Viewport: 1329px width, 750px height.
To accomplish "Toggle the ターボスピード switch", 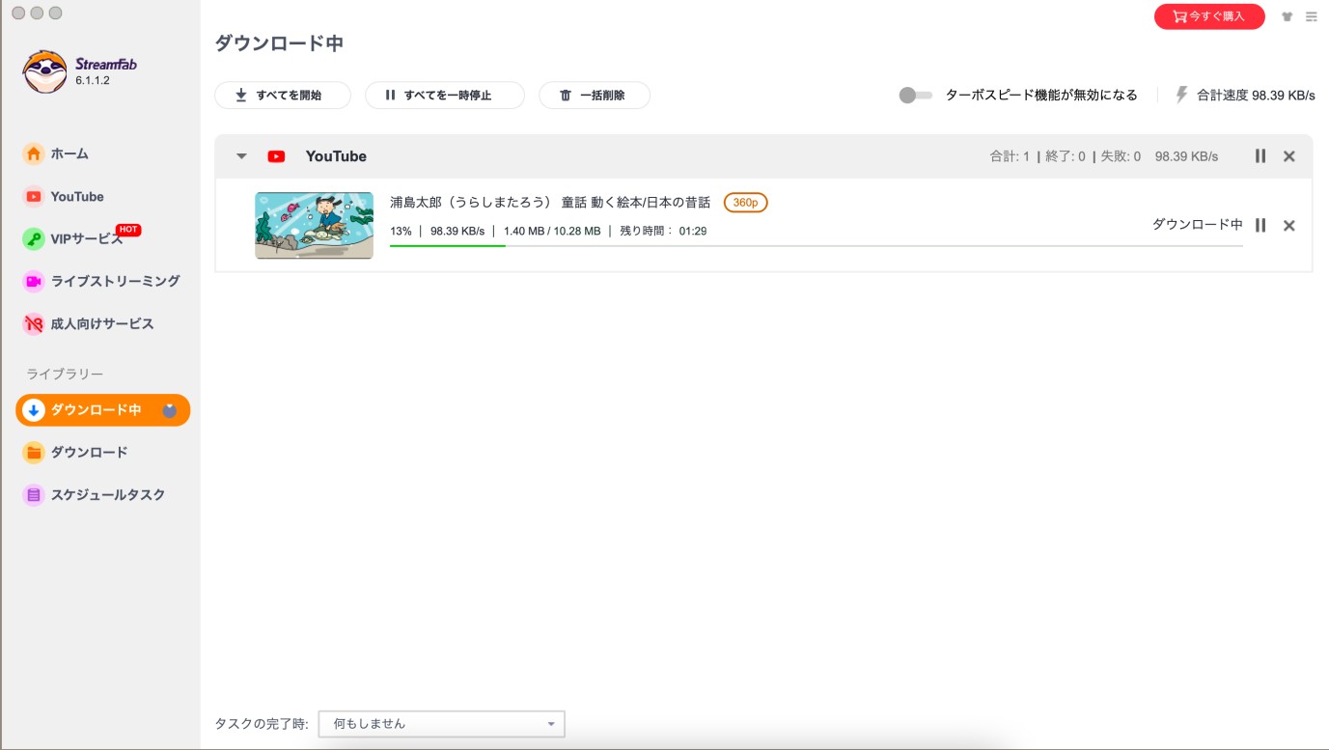I will click(x=915, y=96).
